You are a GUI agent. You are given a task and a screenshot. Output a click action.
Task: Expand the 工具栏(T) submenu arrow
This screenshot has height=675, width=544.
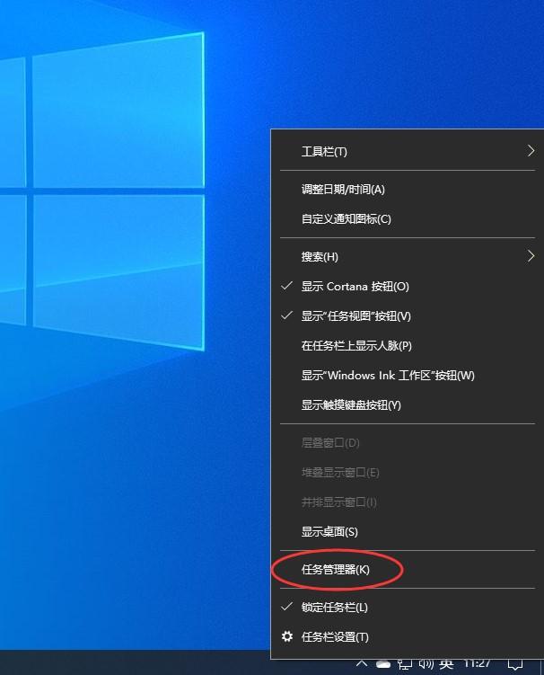(x=531, y=151)
